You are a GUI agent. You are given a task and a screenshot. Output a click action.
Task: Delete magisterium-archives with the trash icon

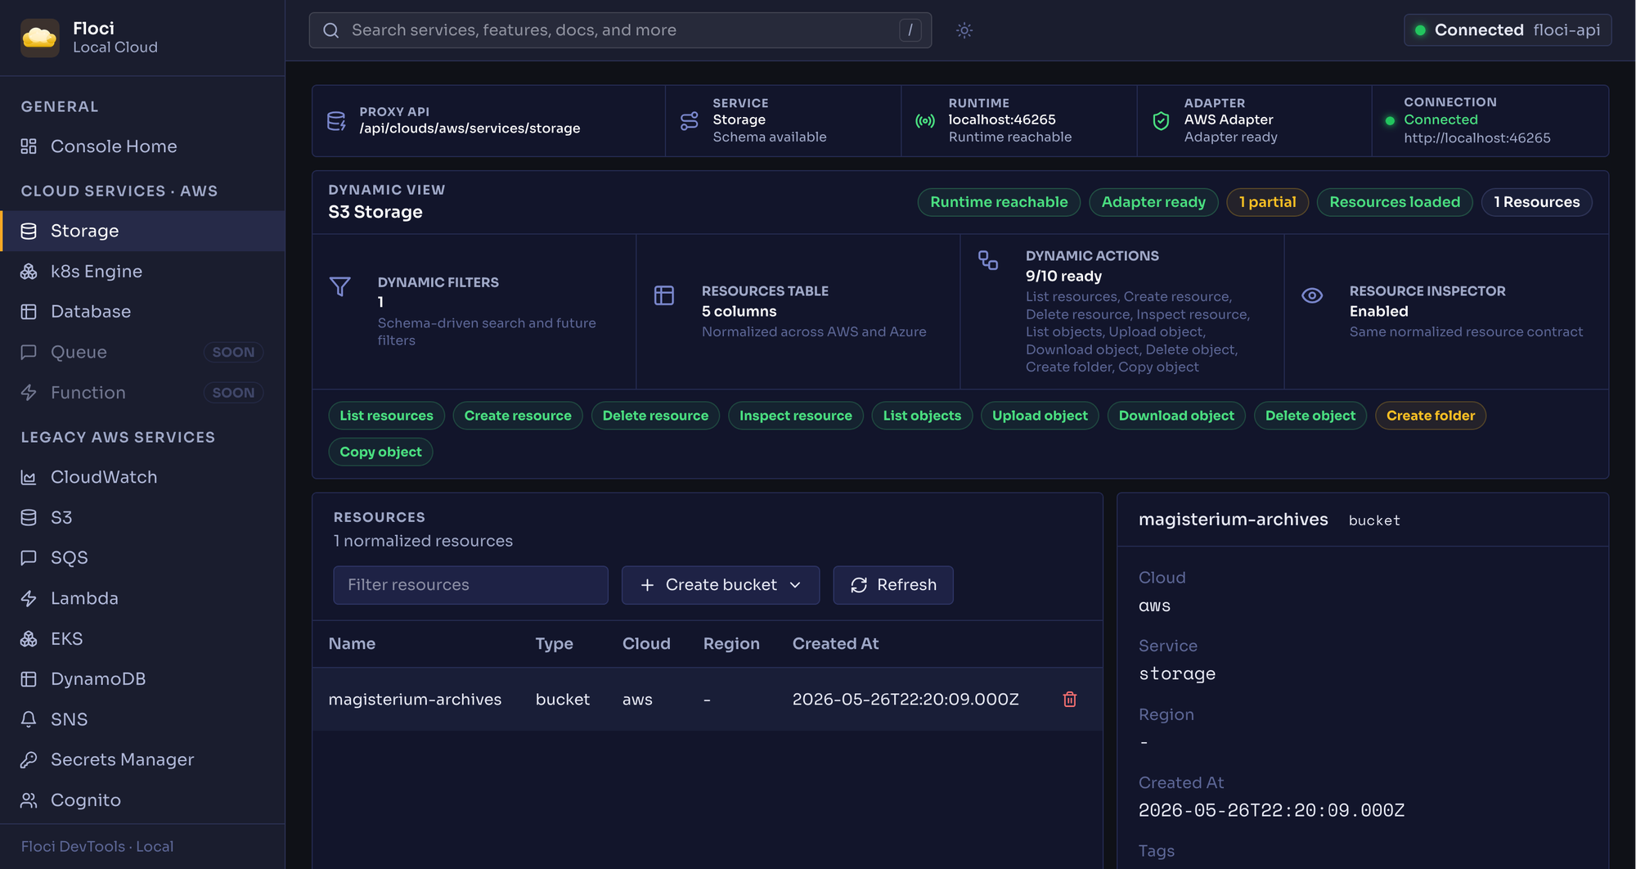[1069, 700]
